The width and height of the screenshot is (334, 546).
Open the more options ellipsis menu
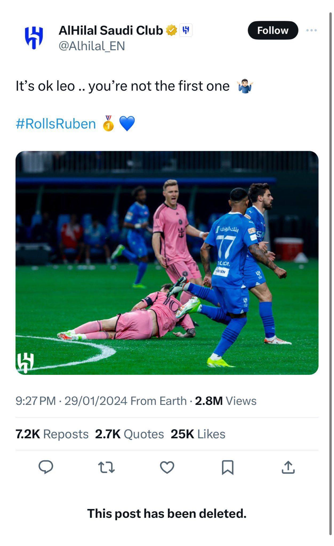click(312, 30)
